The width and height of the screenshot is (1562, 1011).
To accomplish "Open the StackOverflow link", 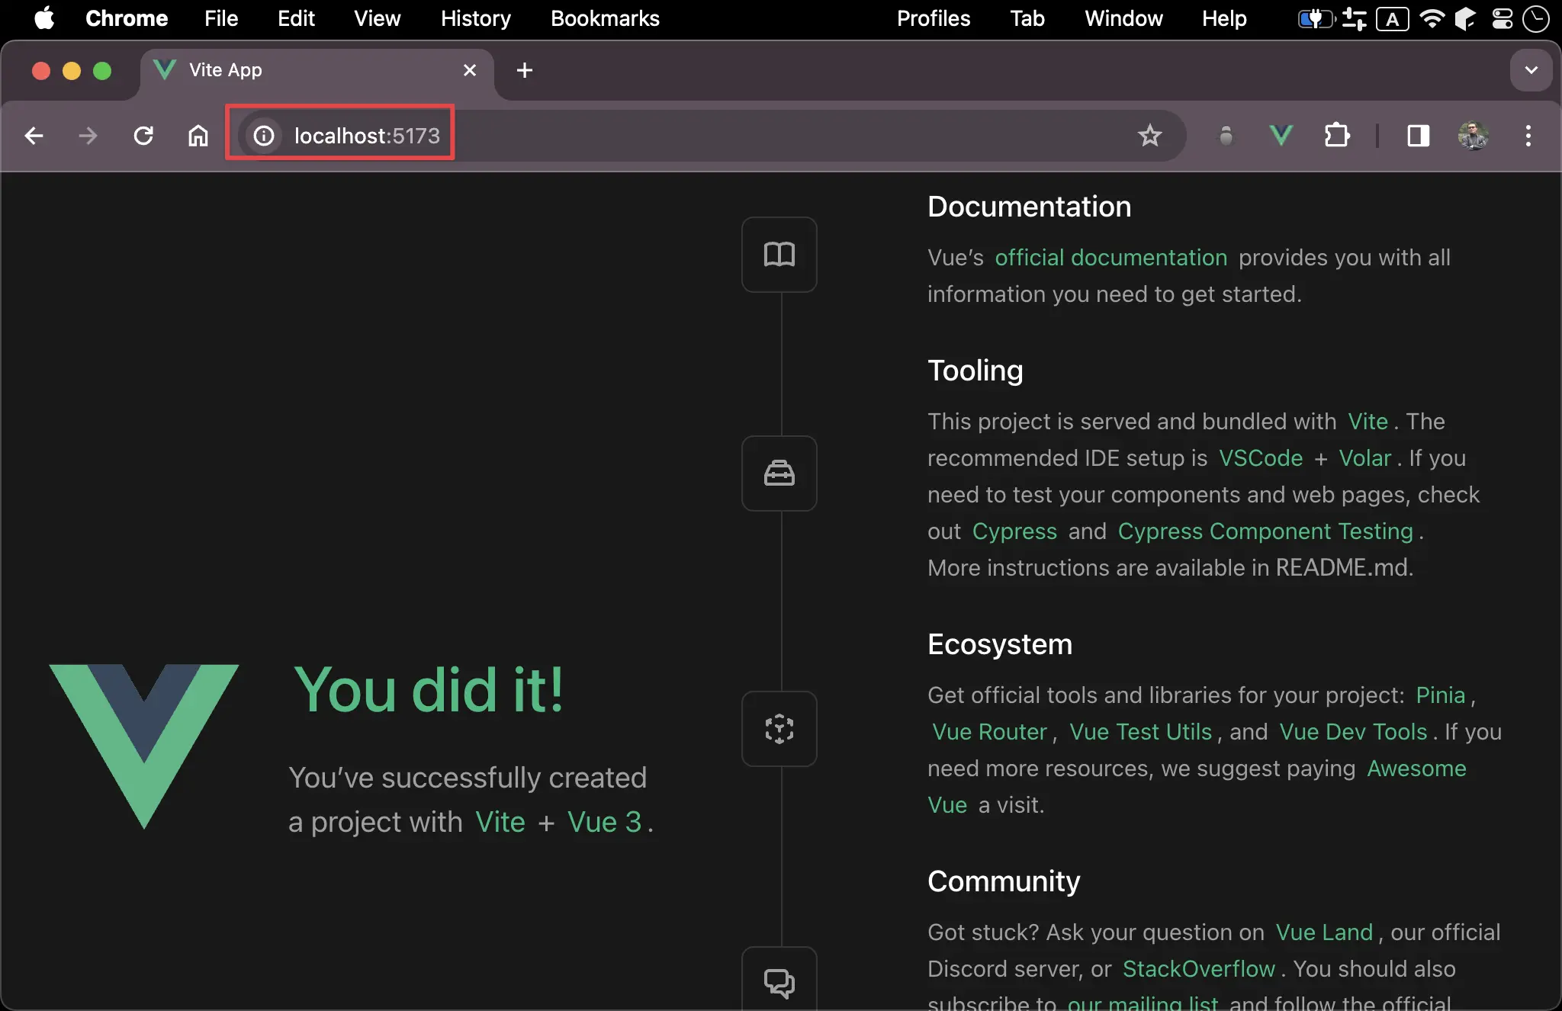I will pyautogui.click(x=1199, y=969).
